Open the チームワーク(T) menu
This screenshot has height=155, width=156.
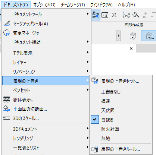tap(73, 5)
